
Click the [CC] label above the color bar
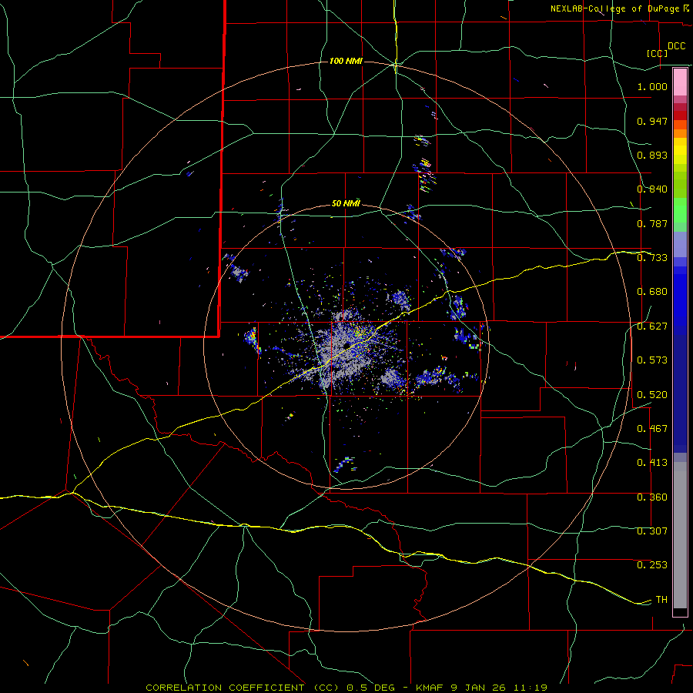657,53
